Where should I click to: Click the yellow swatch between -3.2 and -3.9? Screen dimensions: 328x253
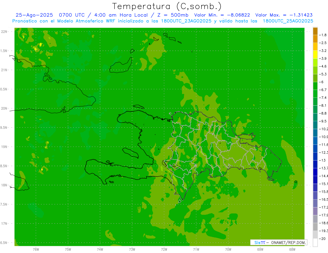pos(315,55)
